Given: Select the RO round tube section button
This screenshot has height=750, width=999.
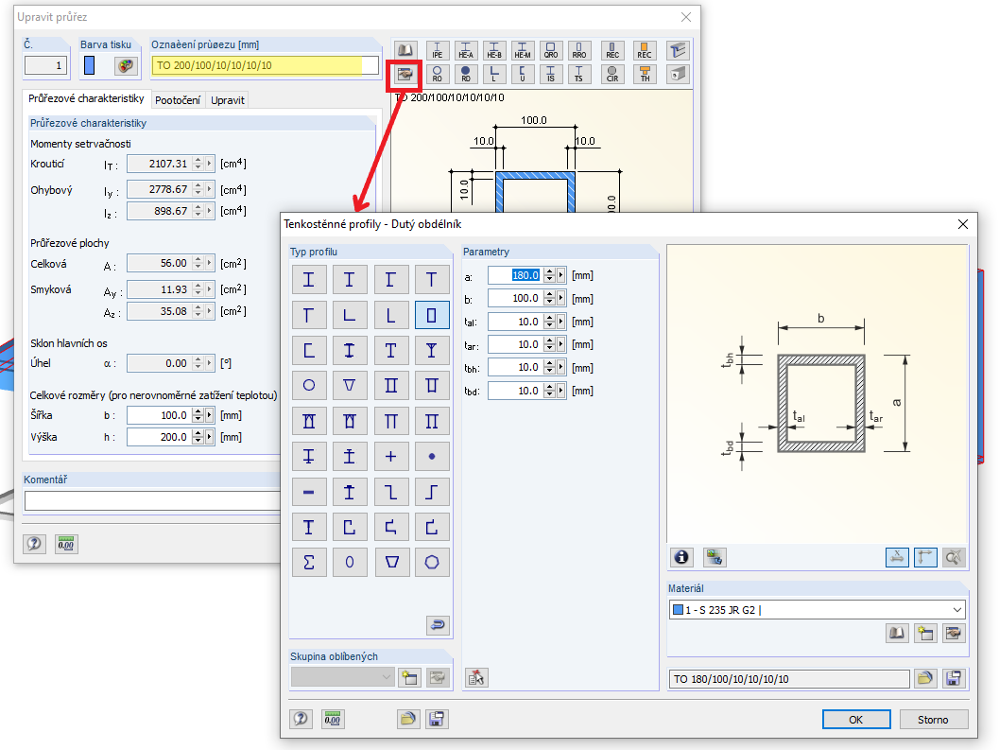Looking at the screenshot, I should coord(437,74).
